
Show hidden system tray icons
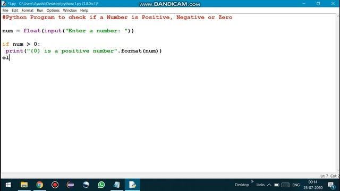[269, 185]
